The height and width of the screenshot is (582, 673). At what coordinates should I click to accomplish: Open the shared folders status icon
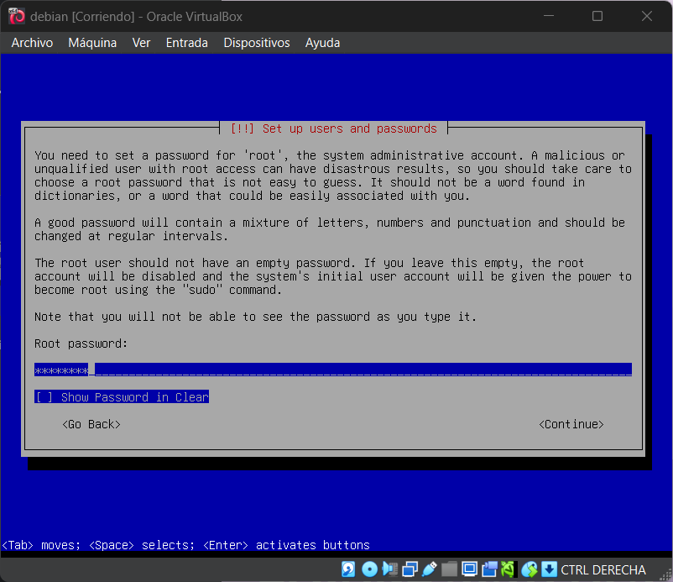(450, 569)
